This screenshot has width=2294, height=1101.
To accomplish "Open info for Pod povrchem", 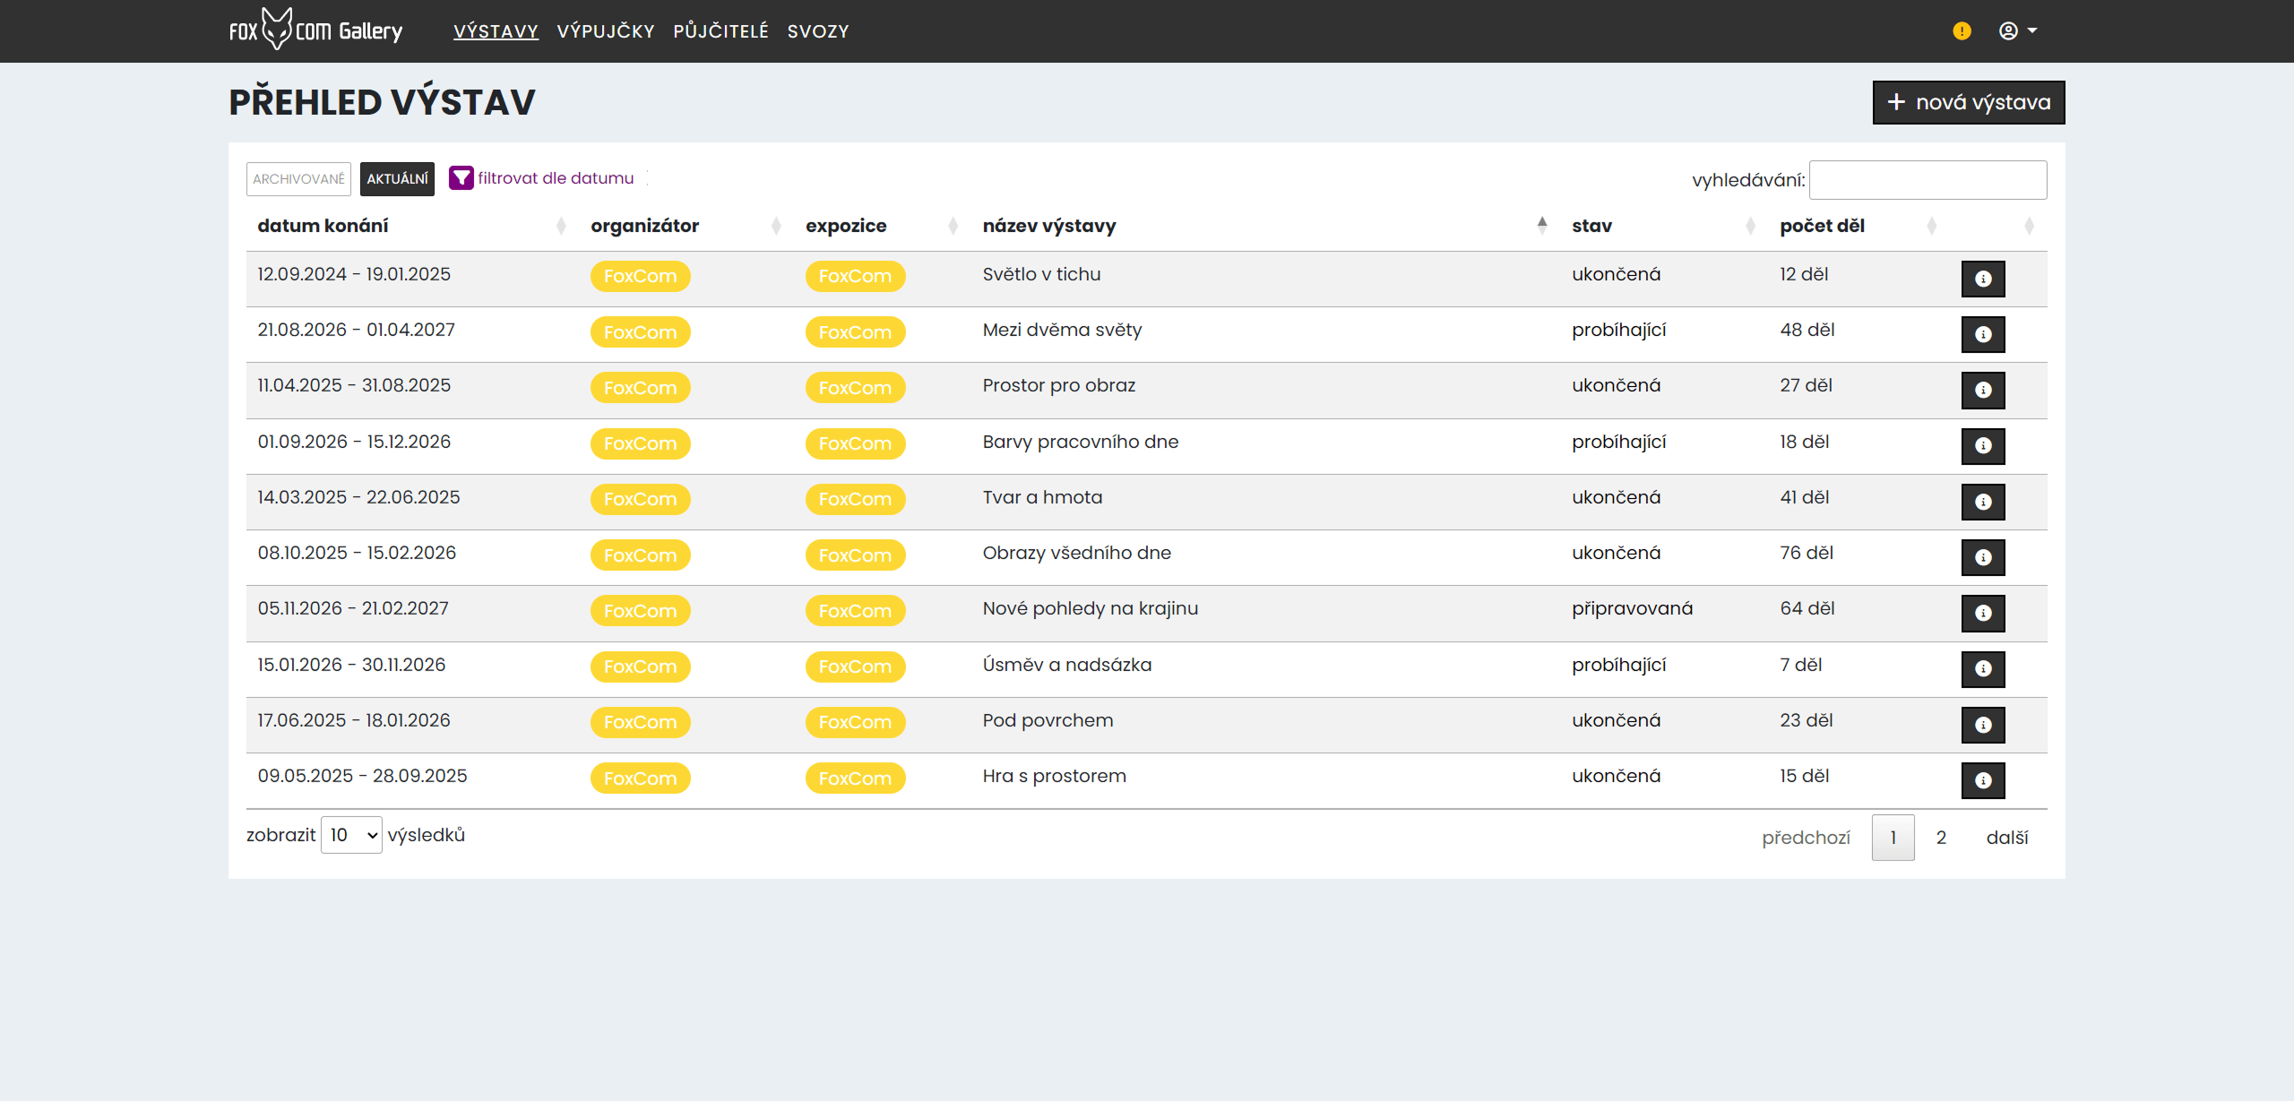I will pos(1982,725).
